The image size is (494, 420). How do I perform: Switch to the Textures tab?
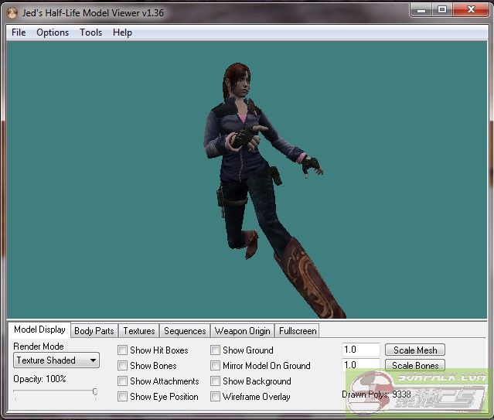(x=139, y=331)
